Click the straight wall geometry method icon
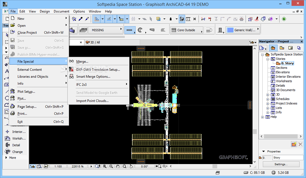 129,30
